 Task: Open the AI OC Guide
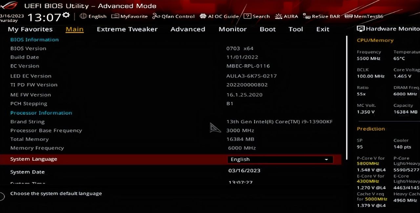pos(219,16)
